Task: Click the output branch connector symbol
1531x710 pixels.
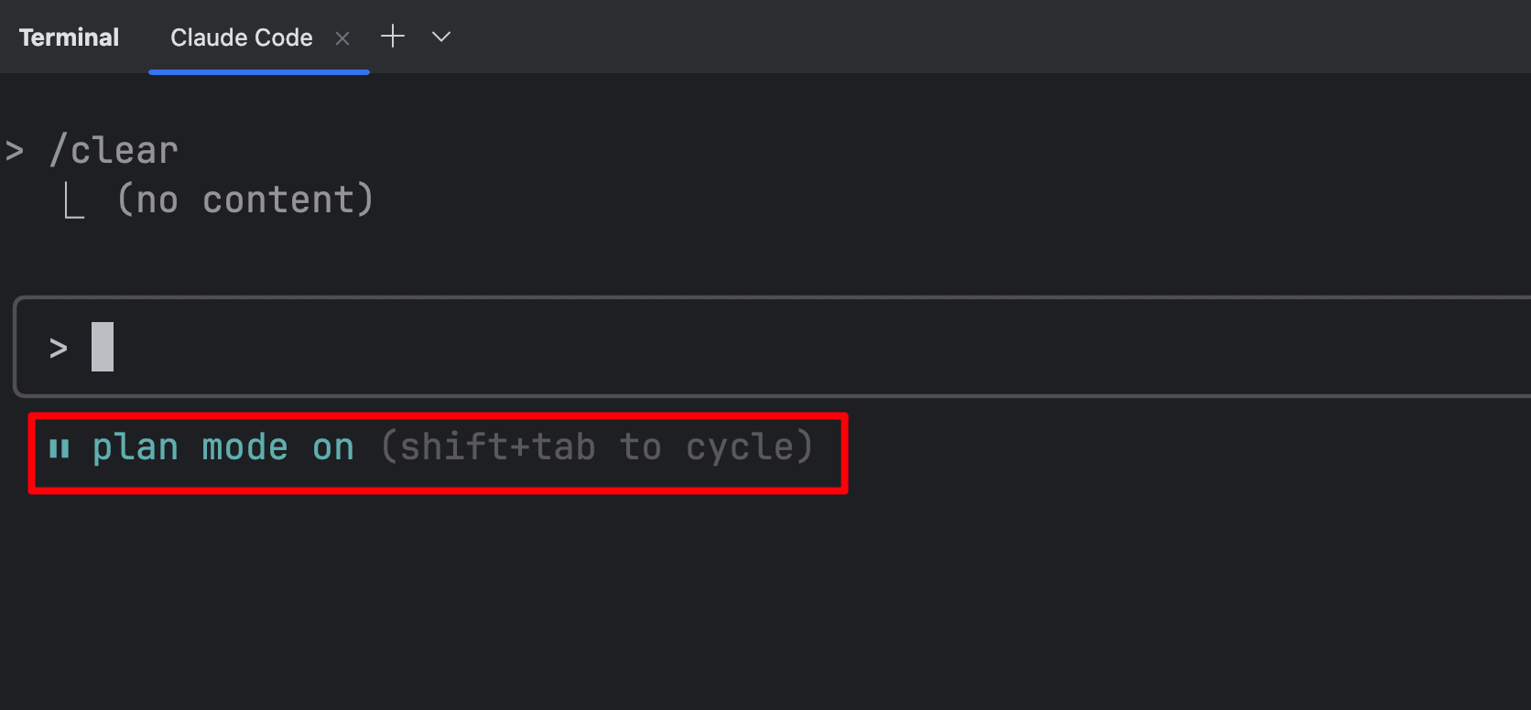Action: tap(75, 200)
